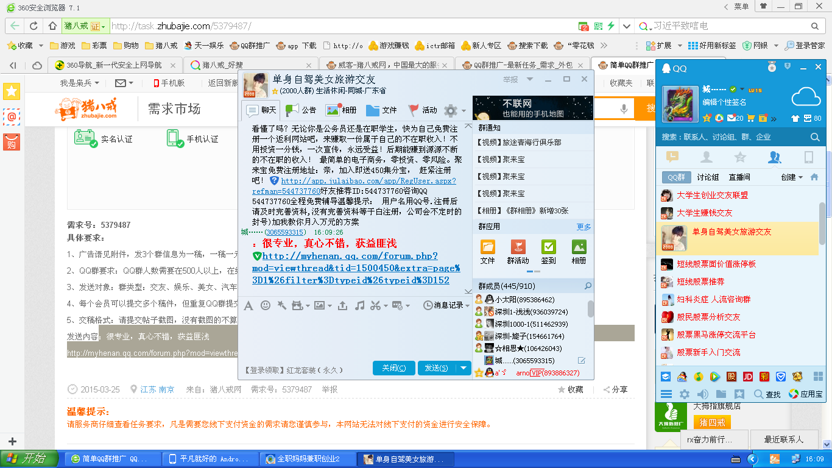The width and height of the screenshot is (832, 468).
Task: Open the contacts tab icon in QQ
Action: (x=707, y=157)
